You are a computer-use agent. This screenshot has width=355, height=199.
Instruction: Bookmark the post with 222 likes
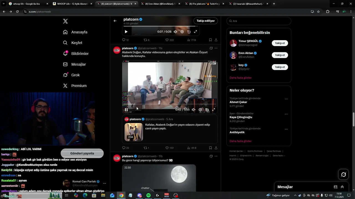(x=211, y=40)
